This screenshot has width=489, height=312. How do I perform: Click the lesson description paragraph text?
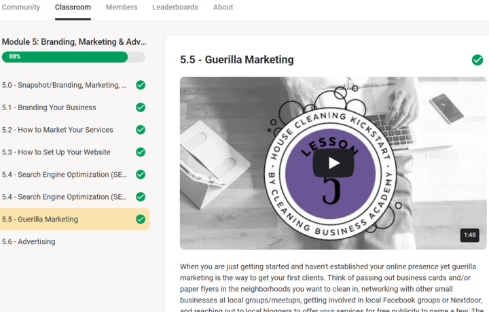click(x=331, y=287)
